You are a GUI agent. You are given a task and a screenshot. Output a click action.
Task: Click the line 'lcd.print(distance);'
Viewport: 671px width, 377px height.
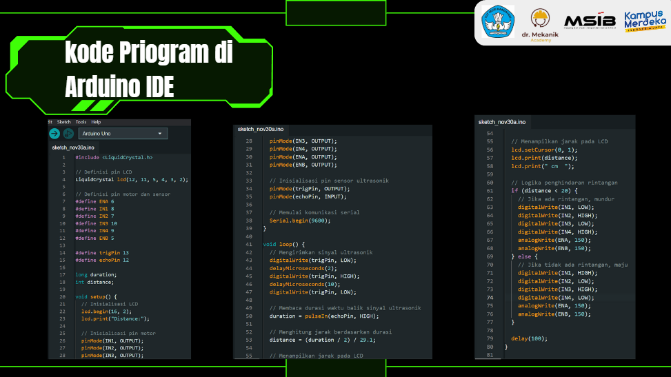click(544, 158)
